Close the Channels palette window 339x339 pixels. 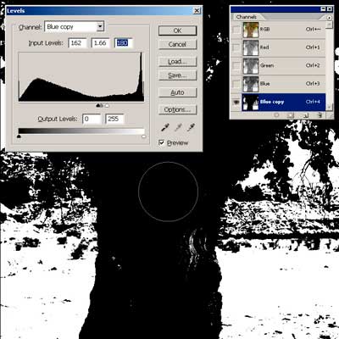[x=330, y=9]
